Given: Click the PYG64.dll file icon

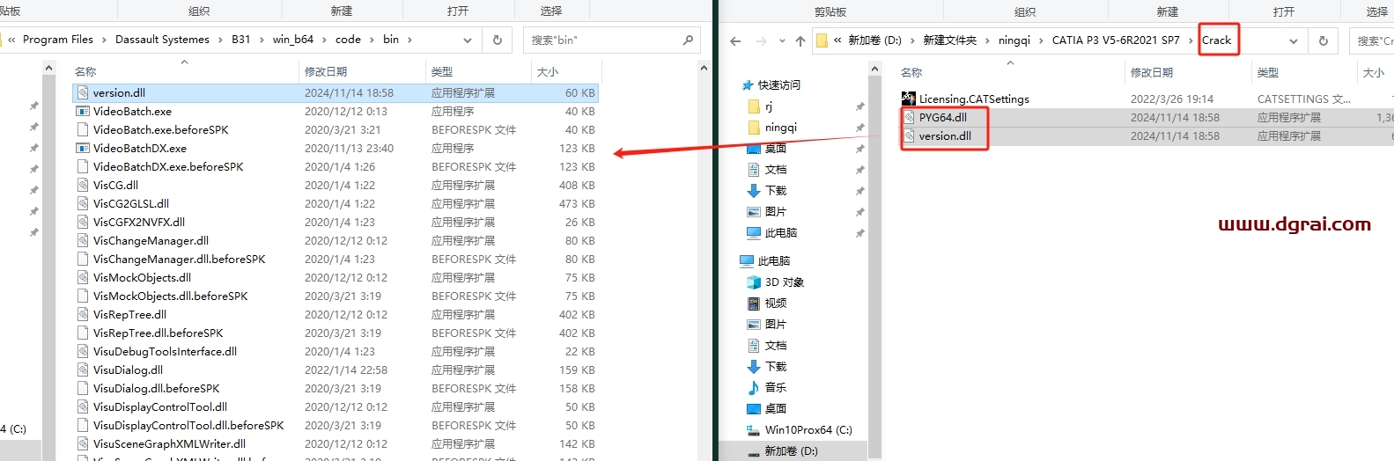Looking at the screenshot, I should [910, 117].
